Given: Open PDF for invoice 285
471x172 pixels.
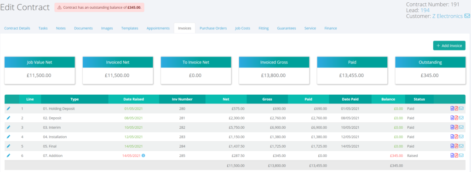Looking at the screenshot, I should coord(457,155).
